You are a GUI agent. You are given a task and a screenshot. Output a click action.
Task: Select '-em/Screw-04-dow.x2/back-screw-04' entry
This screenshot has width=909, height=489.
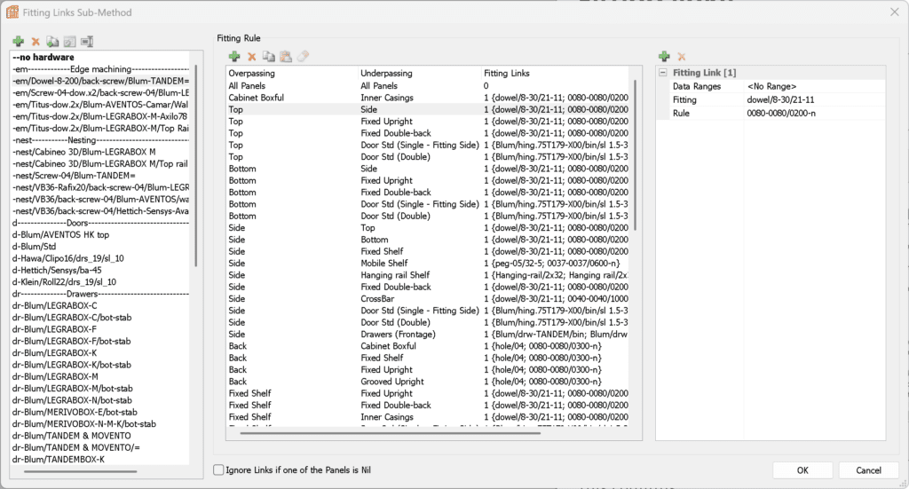pos(99,92)
